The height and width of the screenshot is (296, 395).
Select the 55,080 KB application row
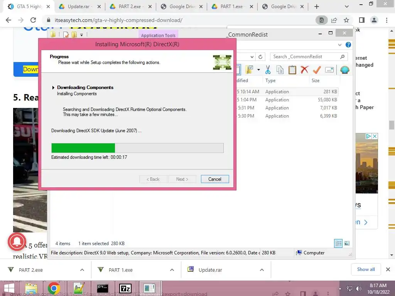pos(287,100)
